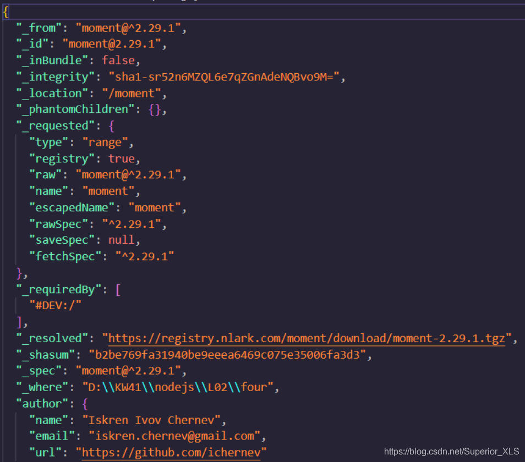525x462 pixels.
Task: Collapse the "author" object block
Action: [x=84, y=403]
